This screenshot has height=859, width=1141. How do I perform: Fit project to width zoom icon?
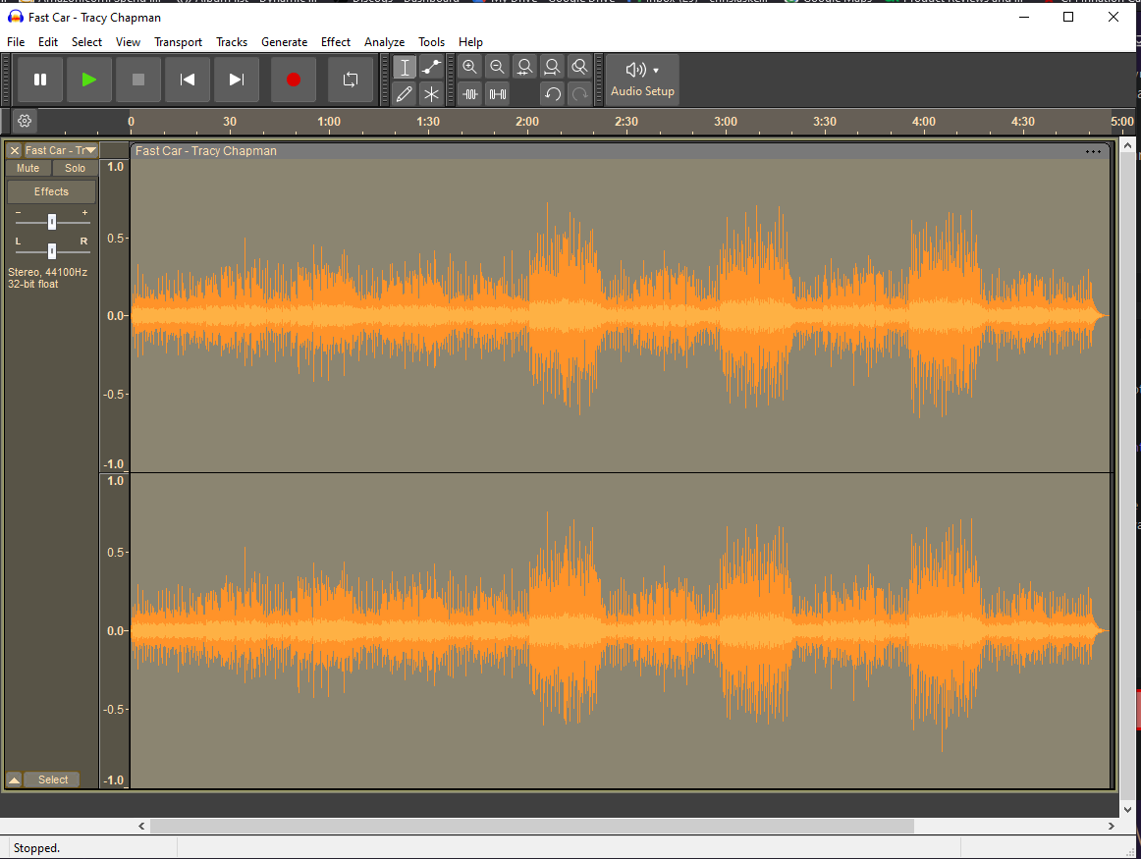point(552,68)
